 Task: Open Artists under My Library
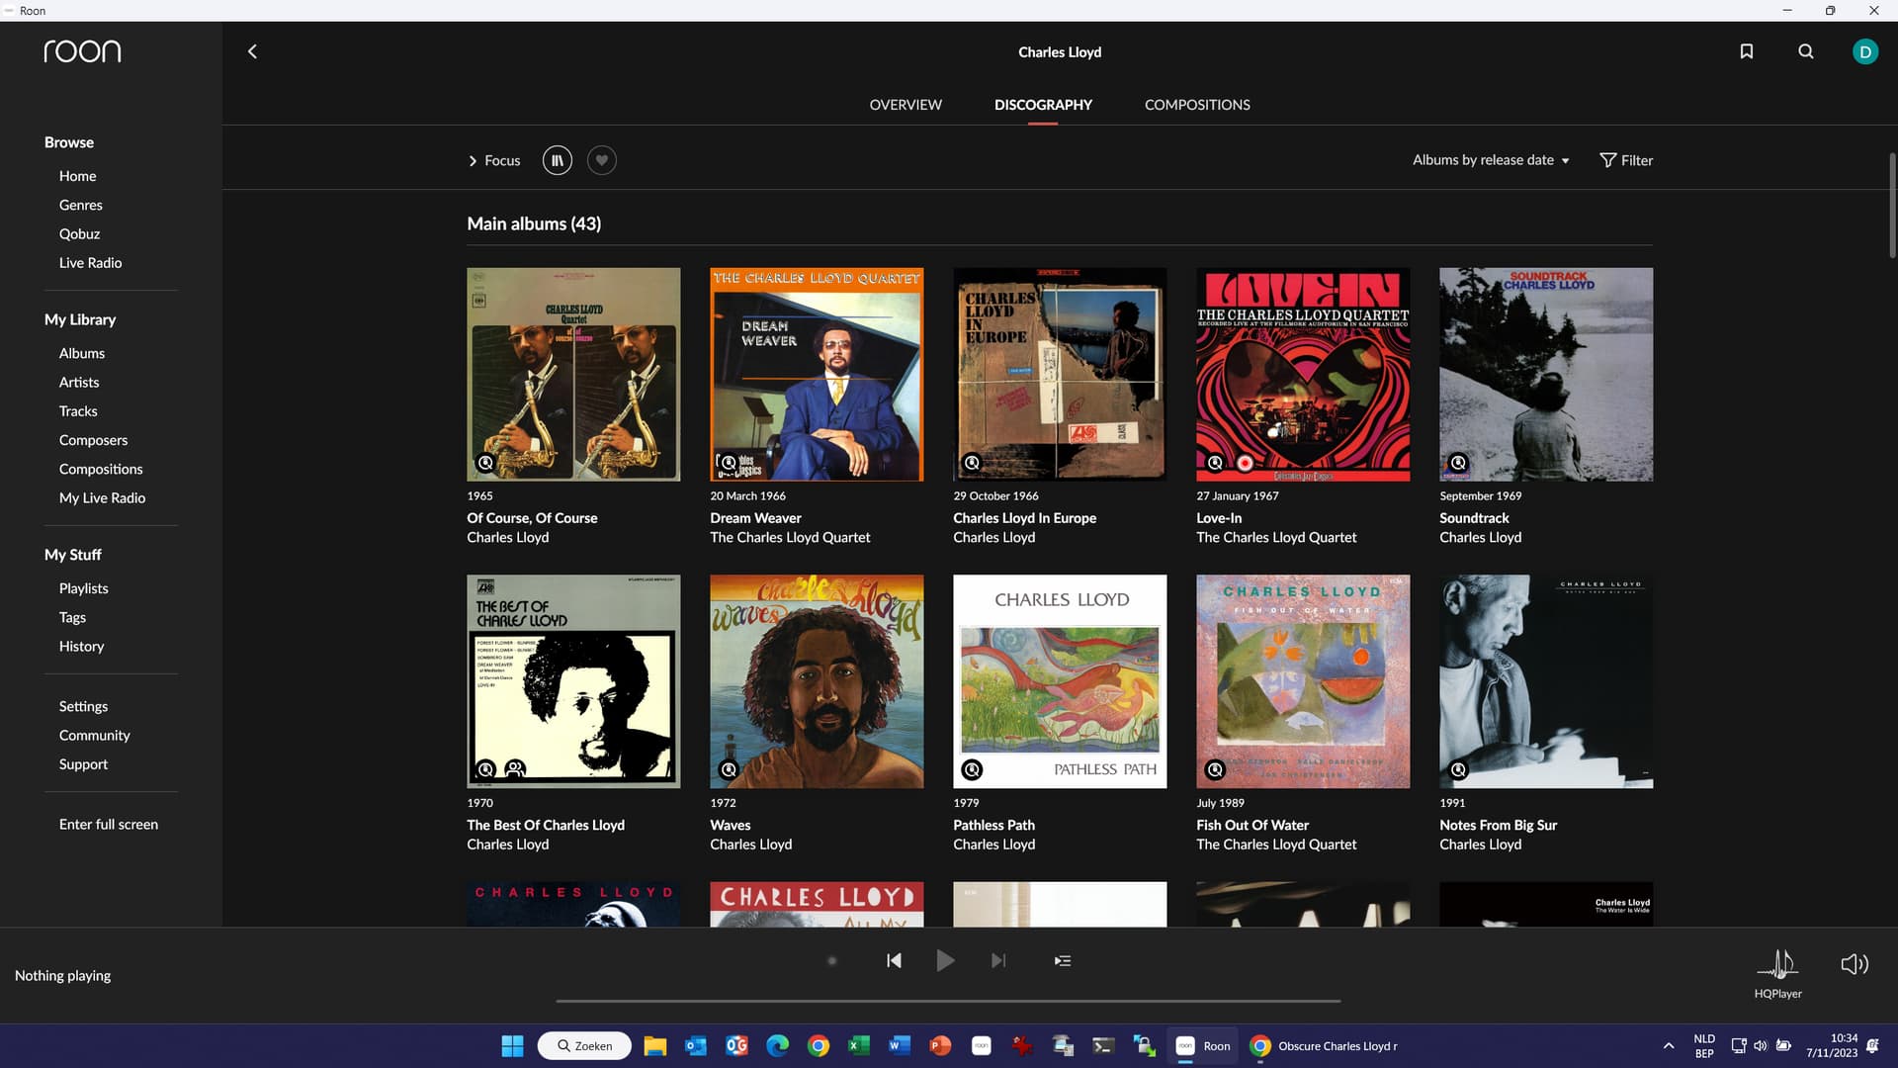[x=78, y=382]
